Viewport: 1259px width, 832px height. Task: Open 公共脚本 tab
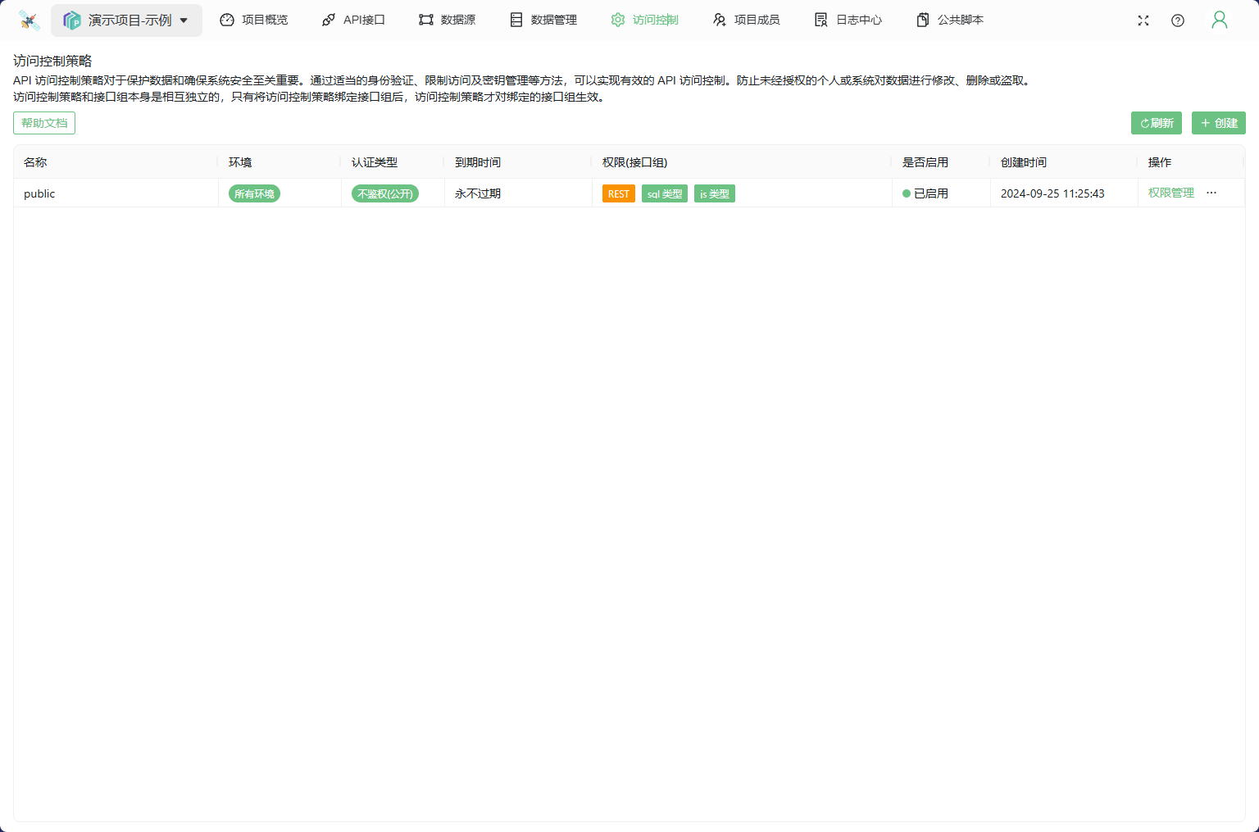click(x=950, y=20)
